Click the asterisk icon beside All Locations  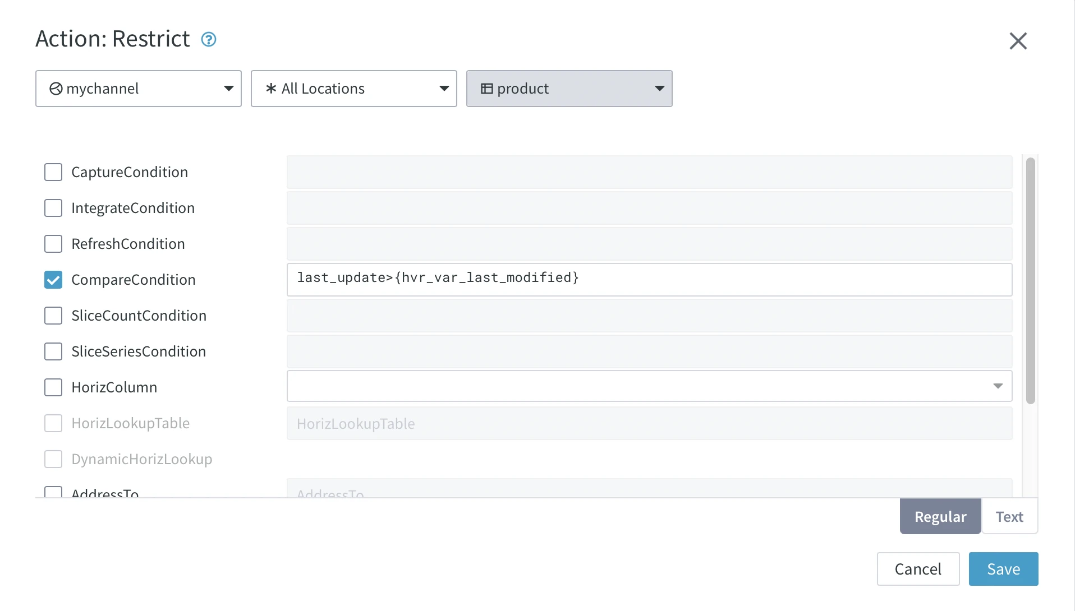[271, 89]
